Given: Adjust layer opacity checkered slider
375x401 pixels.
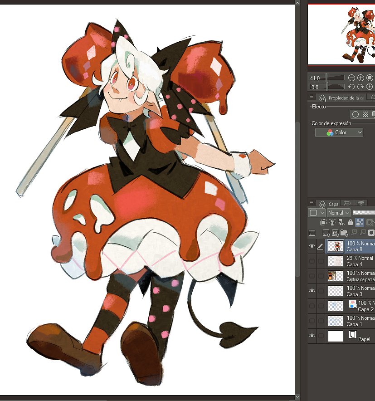Looking at the screenshot, I should click(364, 212).
